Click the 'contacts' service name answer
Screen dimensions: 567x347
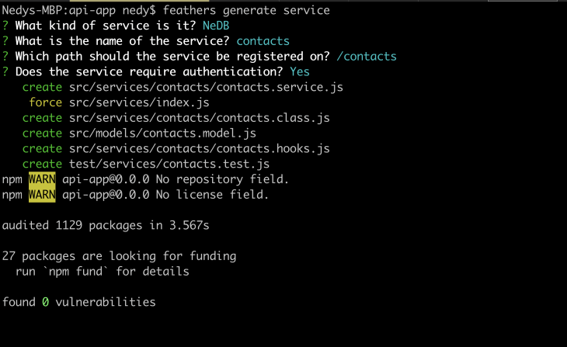263,41
